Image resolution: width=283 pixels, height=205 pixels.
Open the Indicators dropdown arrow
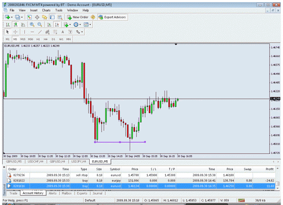[70, 25]
